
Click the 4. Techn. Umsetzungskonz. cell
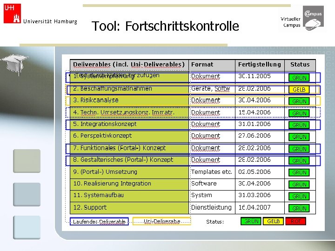(x=129, y=112)
